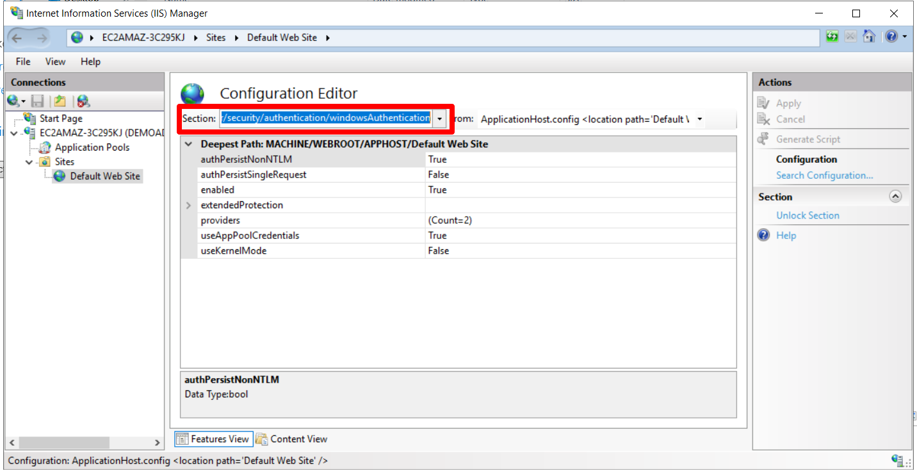Screen dimensions: 917x471
Task: Select the providers property row
Action: coord(458,220)
